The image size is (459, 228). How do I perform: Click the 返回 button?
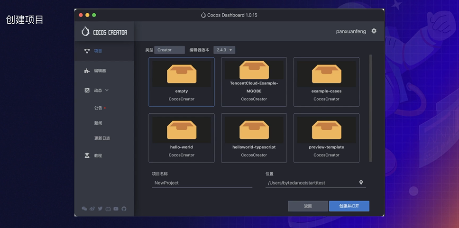(308, 206)
